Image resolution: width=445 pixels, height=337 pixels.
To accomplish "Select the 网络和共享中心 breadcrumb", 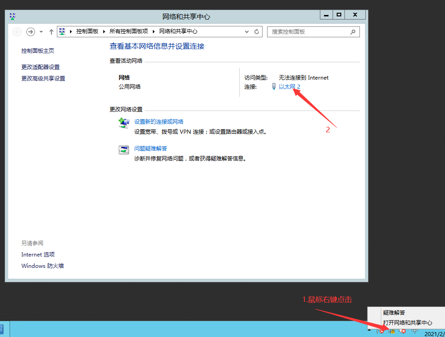I will coord(178,31).
